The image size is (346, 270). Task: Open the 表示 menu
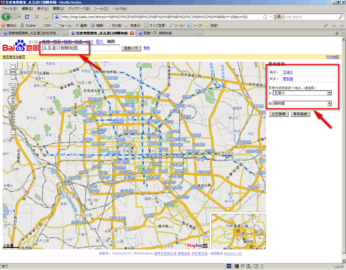43,9
